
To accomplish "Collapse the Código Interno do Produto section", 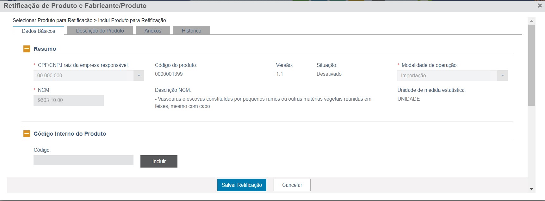I will 27,134.
